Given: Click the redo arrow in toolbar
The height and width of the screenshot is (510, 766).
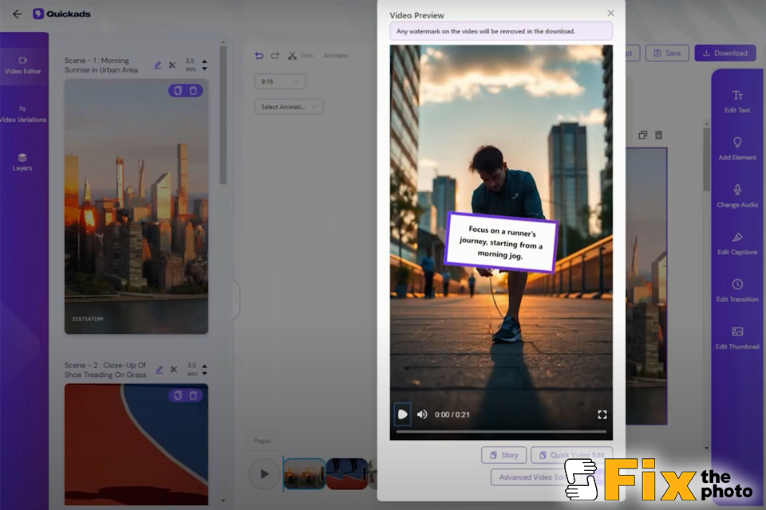Looking at the screenshot, I should (x=275, y=56).
